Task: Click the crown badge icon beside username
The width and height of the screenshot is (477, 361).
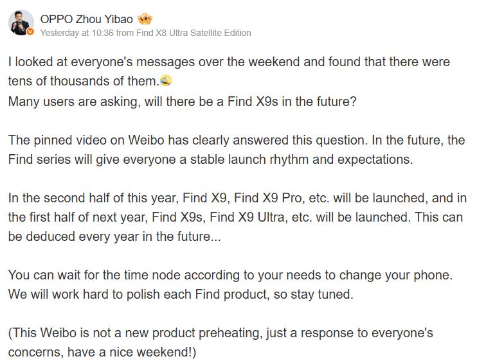Action: (145, 19)
